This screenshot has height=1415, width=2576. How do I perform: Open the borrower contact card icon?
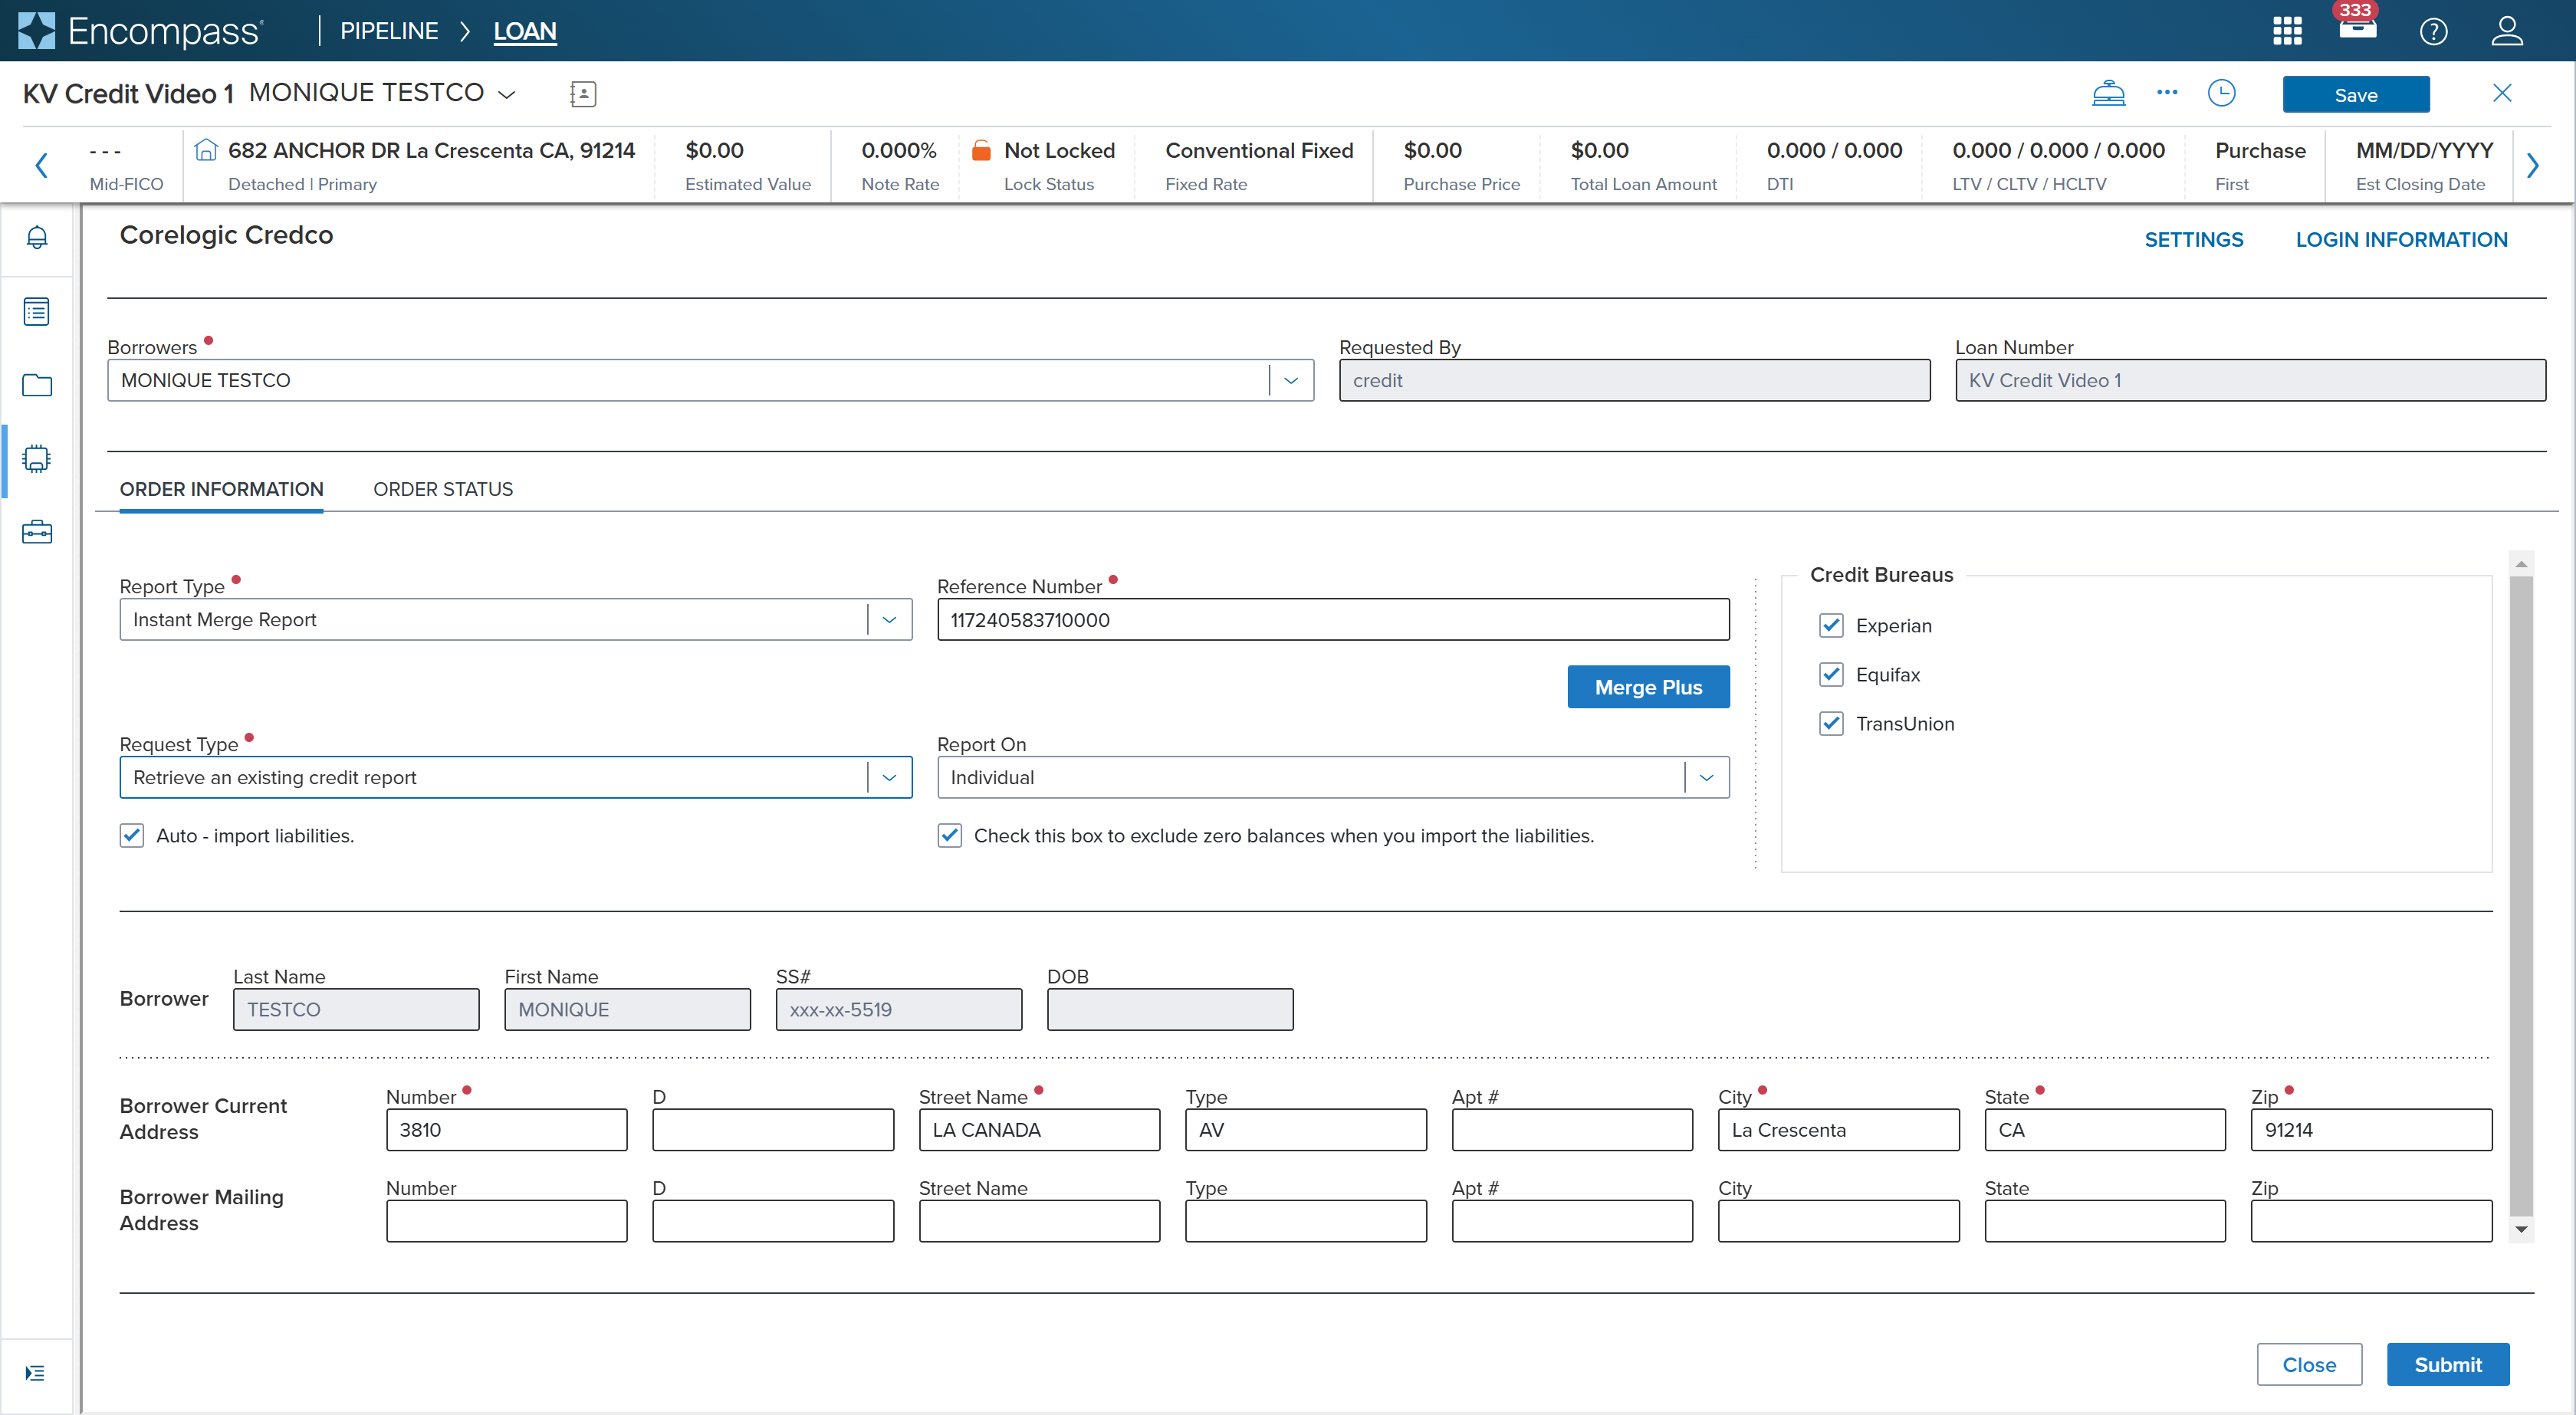[583, 94]
